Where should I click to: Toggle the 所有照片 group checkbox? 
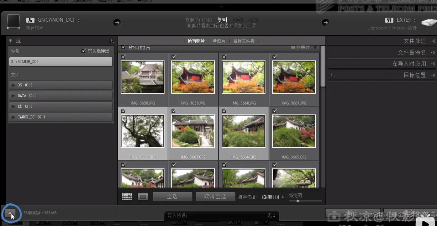123,47
